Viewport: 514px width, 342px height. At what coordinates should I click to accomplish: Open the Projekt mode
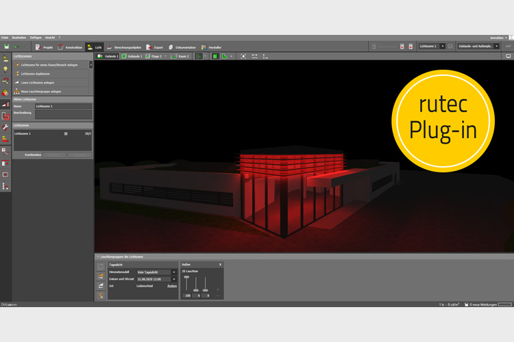click(44, 47)
